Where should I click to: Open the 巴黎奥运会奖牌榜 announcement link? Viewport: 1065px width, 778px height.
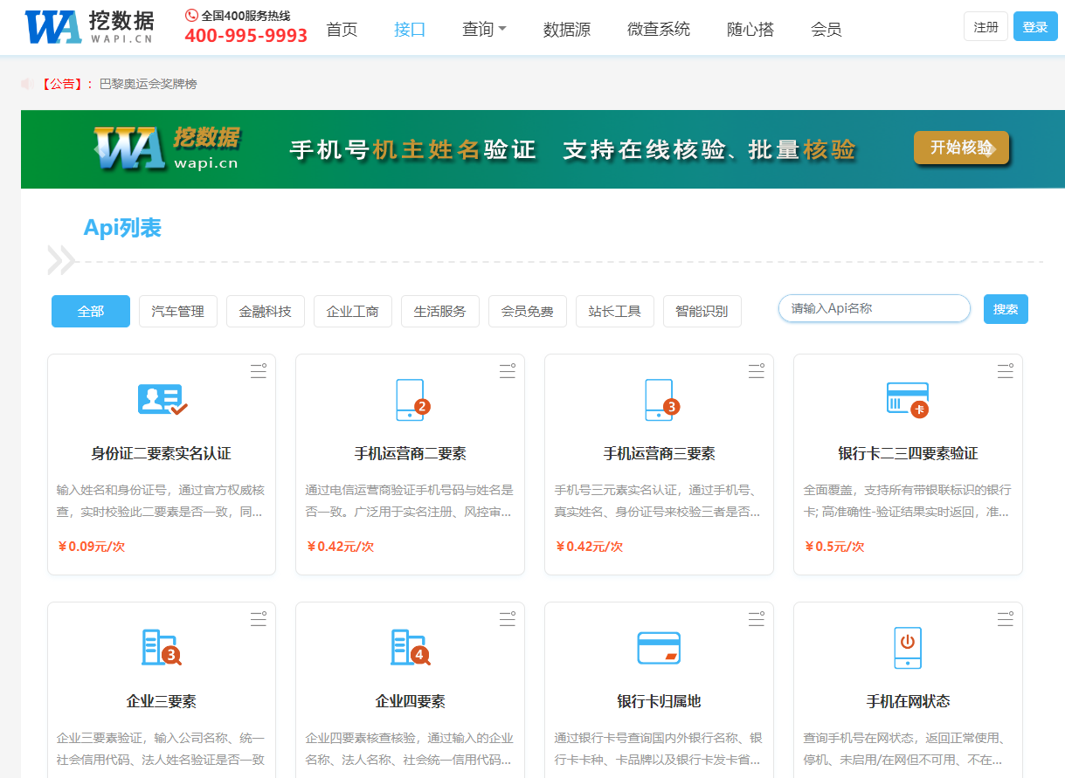click(149, 84)
